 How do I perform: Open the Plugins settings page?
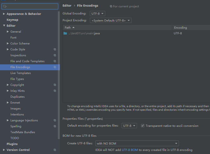point(12,144)
